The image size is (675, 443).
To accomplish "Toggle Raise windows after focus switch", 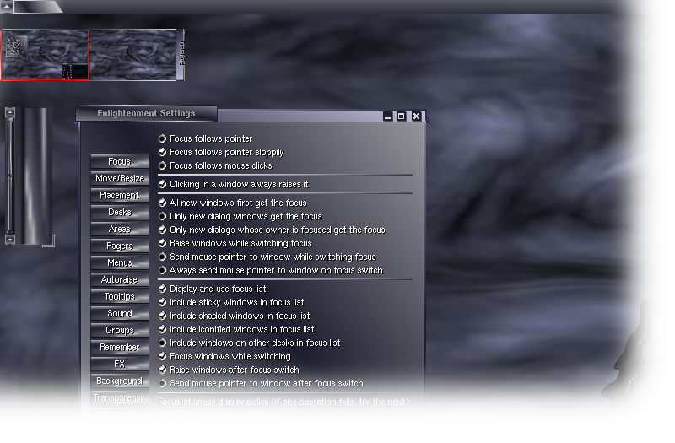I will 162,370.
